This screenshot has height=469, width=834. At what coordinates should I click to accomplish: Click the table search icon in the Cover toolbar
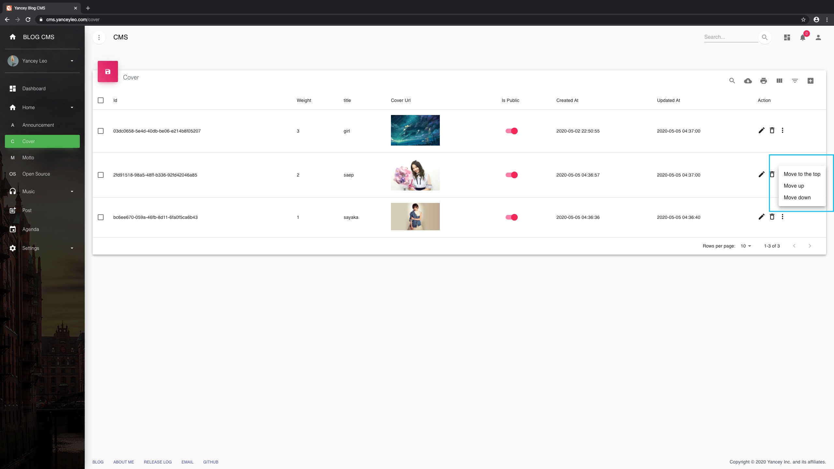(x=732, y=81)
